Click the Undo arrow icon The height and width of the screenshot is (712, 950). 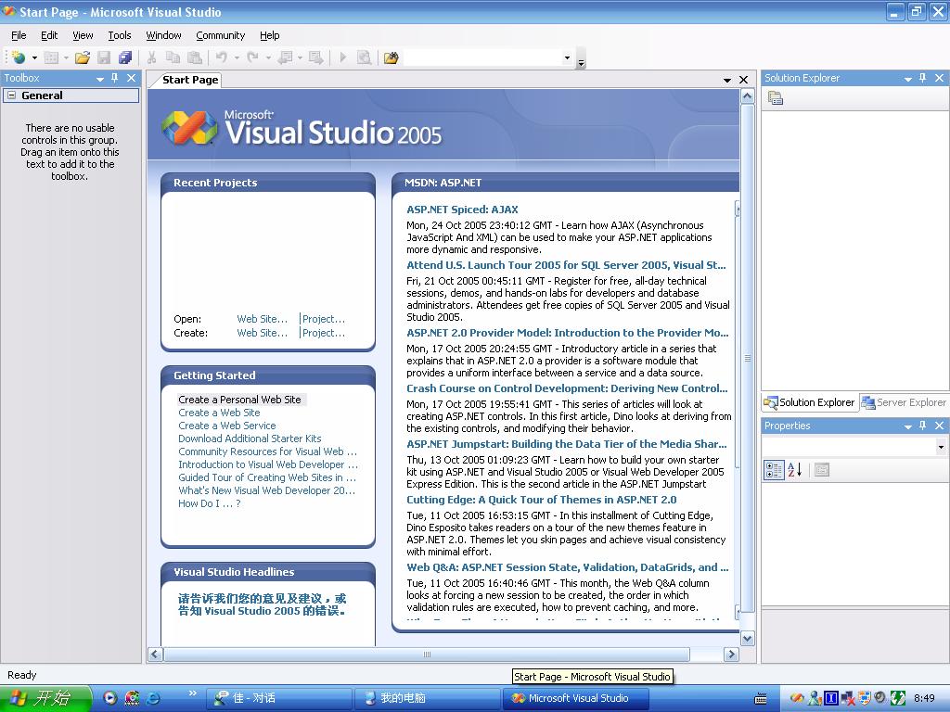pyautogui.click(x=221, y=57)
